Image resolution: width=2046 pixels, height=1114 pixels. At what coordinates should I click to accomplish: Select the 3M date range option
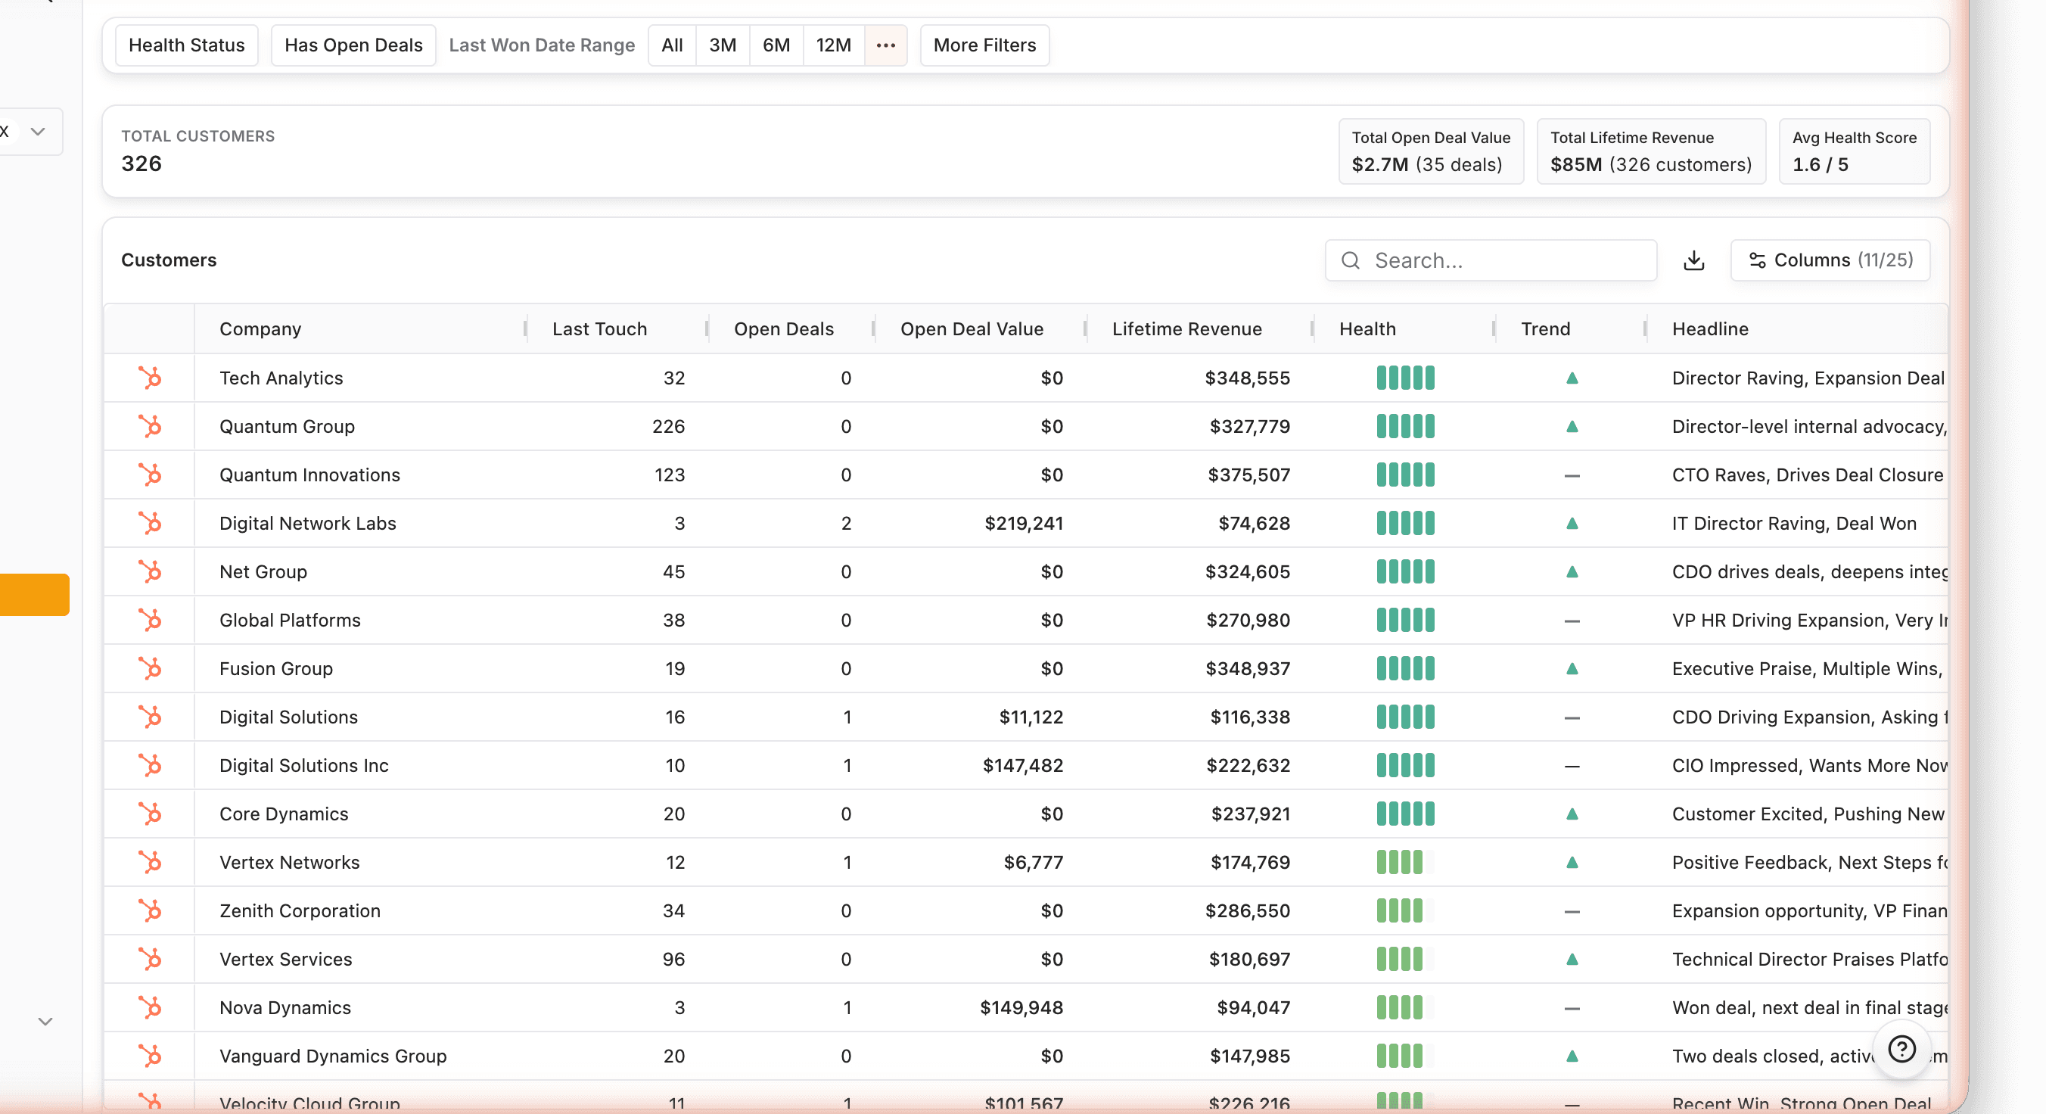point(722,45)
